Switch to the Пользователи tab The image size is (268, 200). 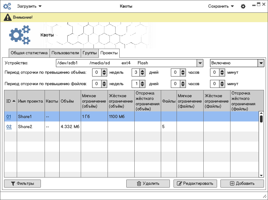[65, 53]
